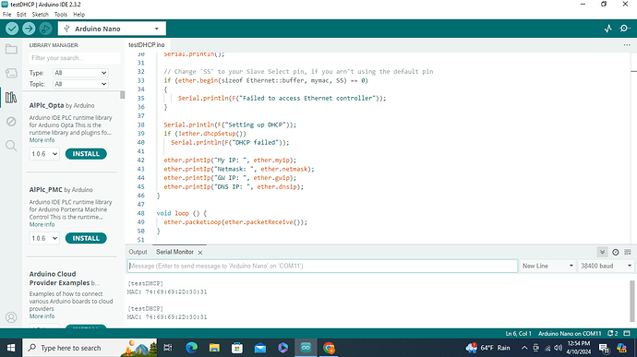637x357 pixels.
Task: Click the Arduino IDE taskbar icon
Action: (306, 348)
